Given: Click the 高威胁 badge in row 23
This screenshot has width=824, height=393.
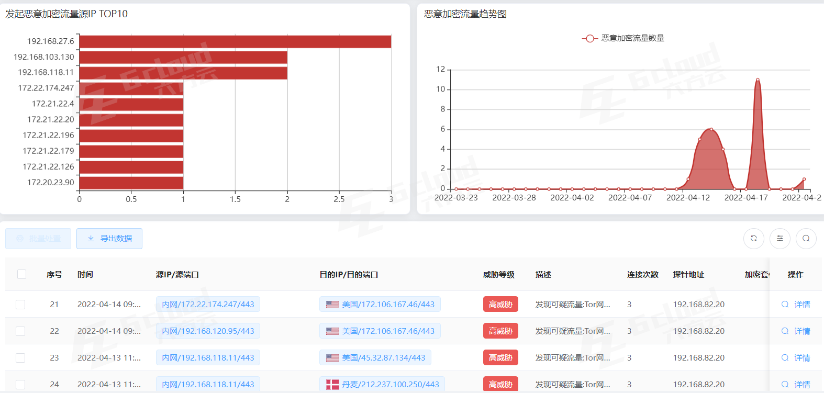Looking at the screenshot, I should point(500,358).
